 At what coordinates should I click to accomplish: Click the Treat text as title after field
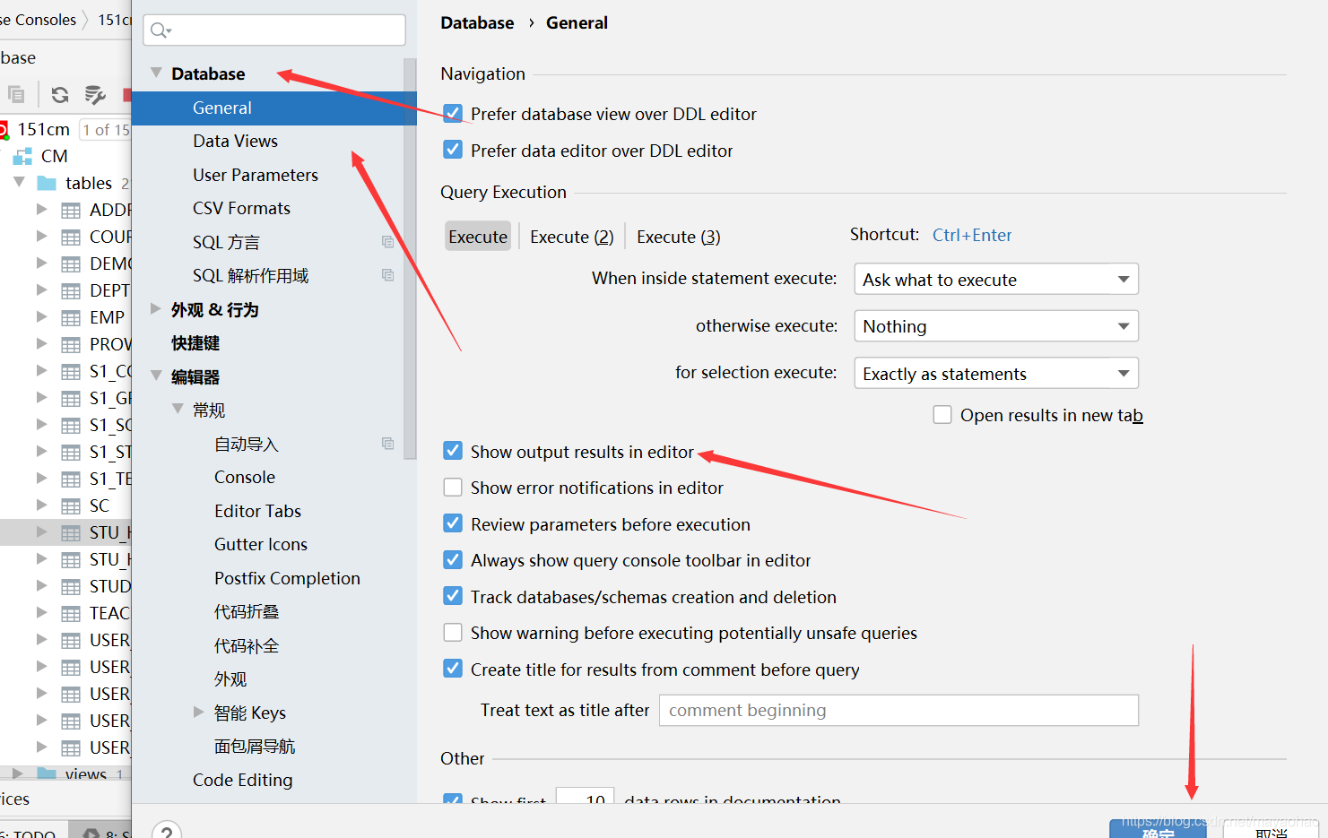tap(898, 710)
